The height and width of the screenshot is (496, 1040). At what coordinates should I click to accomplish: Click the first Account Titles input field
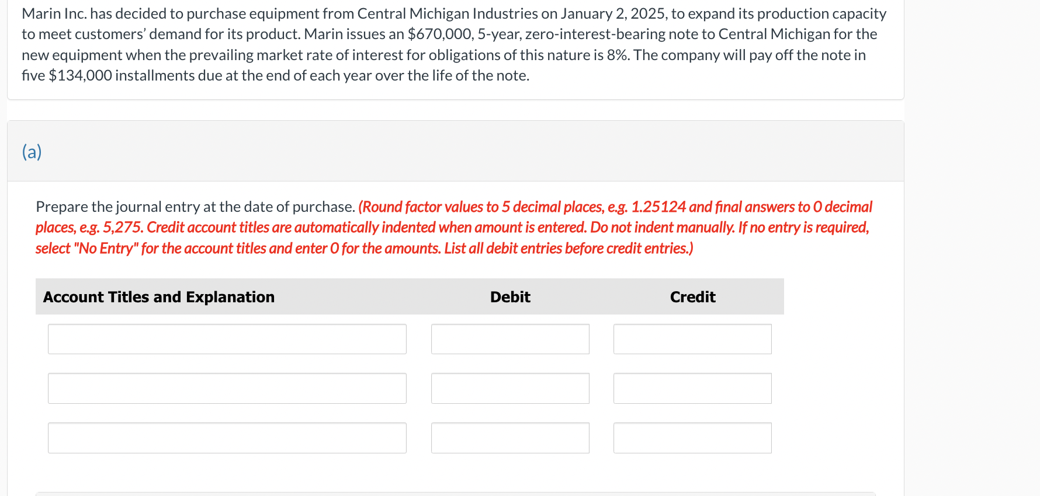[x=227, y=338]
